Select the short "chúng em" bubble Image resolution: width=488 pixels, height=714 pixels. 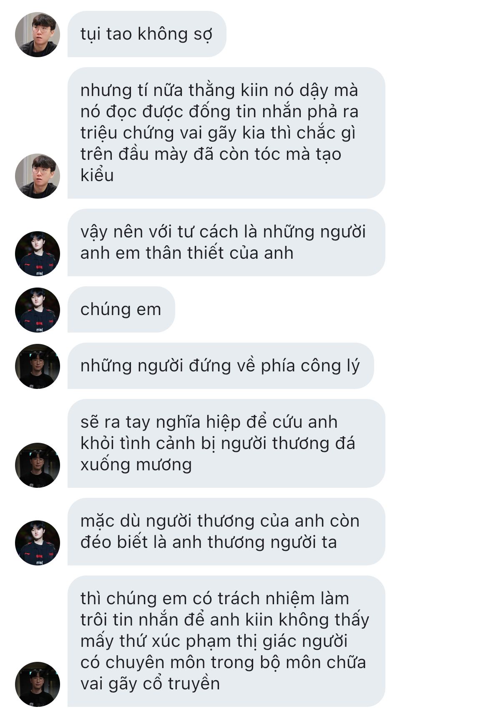tap(121, 309)
